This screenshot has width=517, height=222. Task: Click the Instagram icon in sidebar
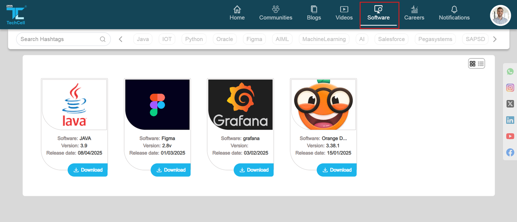[510, 88]
